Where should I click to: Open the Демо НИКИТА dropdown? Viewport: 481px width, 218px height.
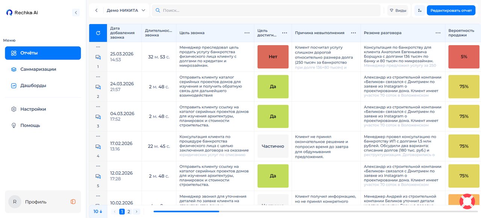click(x=126, y=11)
